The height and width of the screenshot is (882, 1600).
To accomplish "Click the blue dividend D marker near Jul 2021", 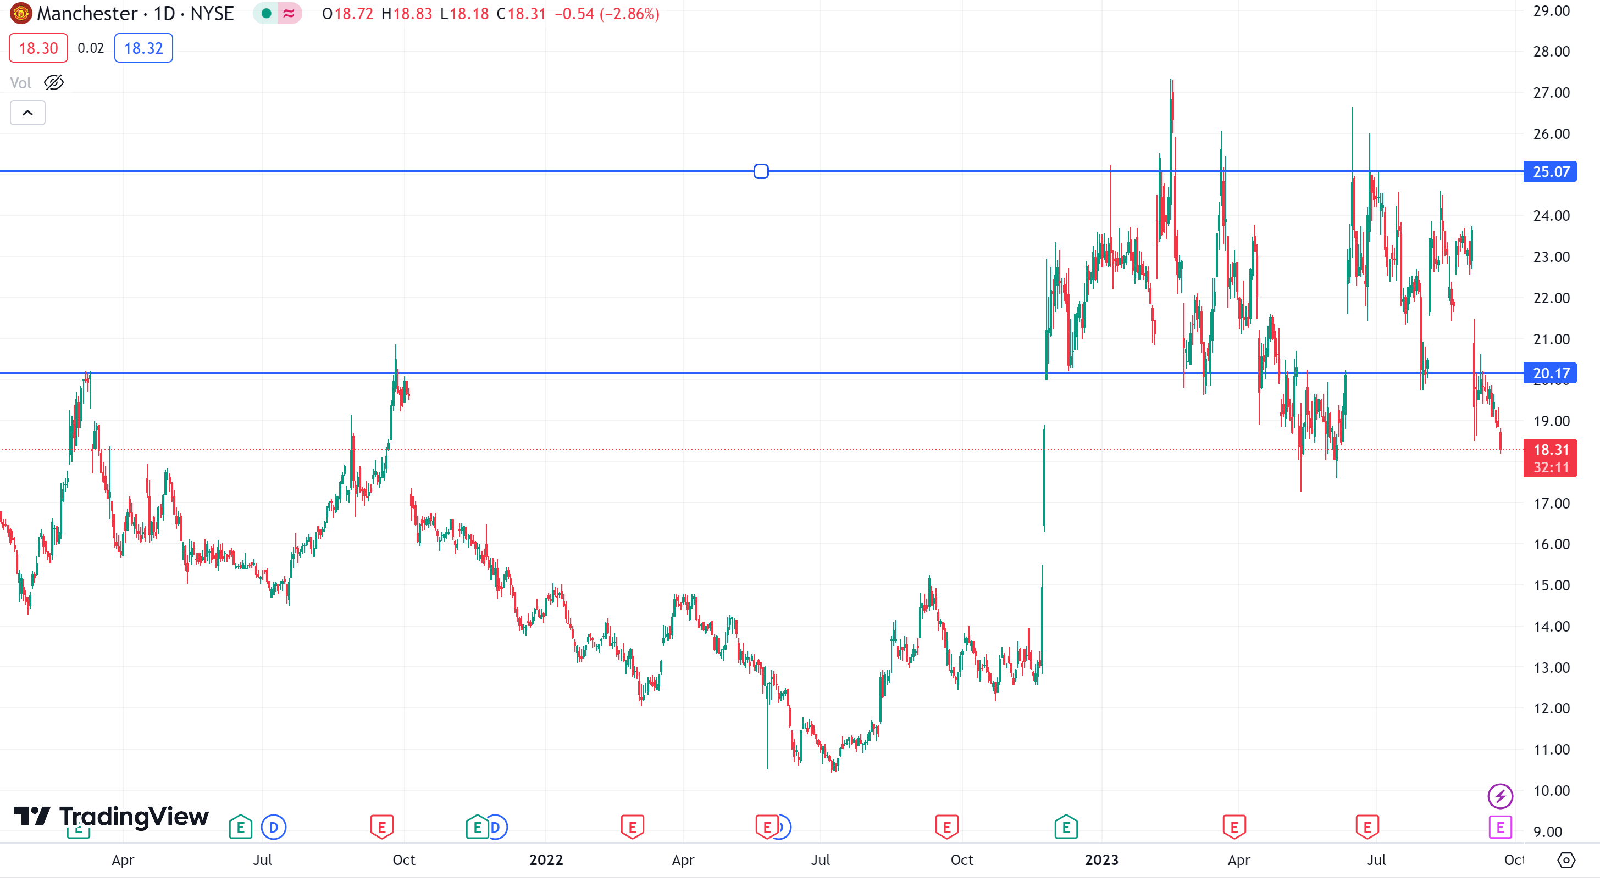I will point(274,828).
